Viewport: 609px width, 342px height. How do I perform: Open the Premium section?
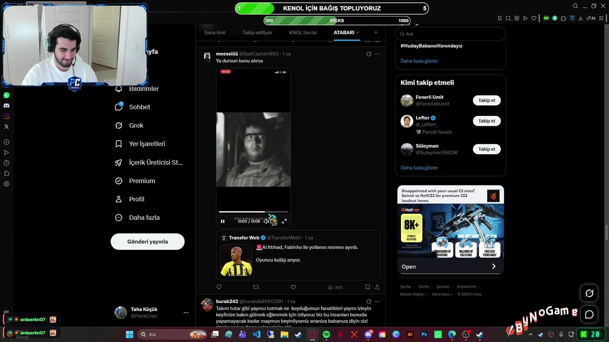coord(135,181)
